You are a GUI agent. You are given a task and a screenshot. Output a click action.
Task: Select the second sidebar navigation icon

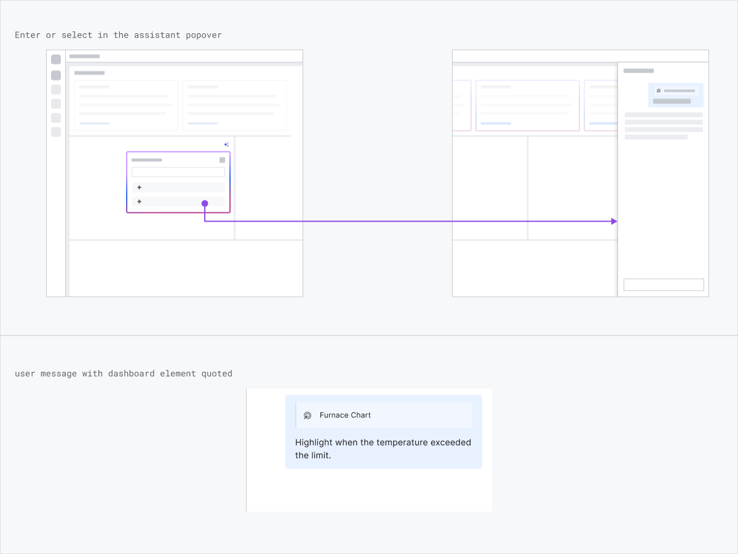coord(55,74)
